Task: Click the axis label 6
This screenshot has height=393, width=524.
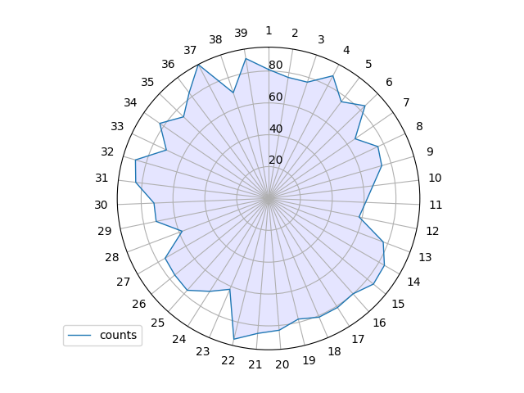Action: tap(389, 82)
